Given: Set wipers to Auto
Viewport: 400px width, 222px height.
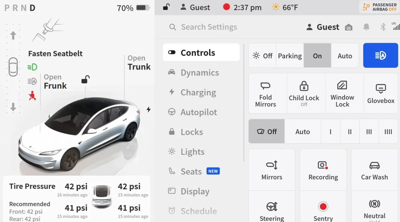Looking at the screenshot, I should coord(303,131).
